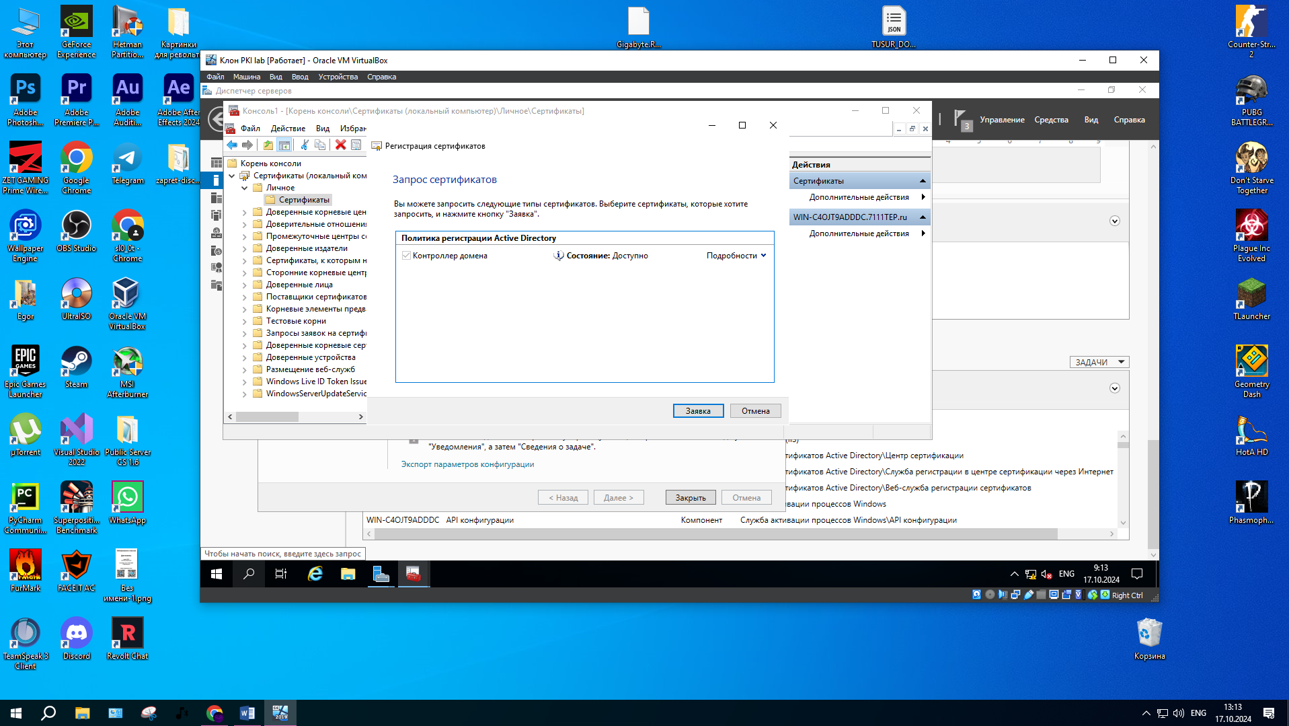Click the Заявка button
Image resolution: width=1289 pixels, height=726 pixels.
tap(698, 411)
